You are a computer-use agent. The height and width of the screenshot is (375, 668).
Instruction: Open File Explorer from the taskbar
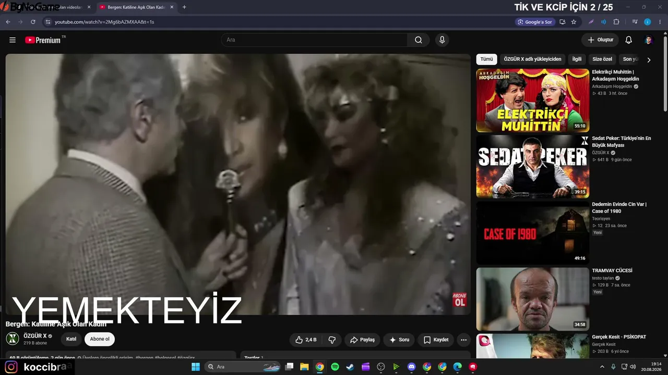[304, 367]
